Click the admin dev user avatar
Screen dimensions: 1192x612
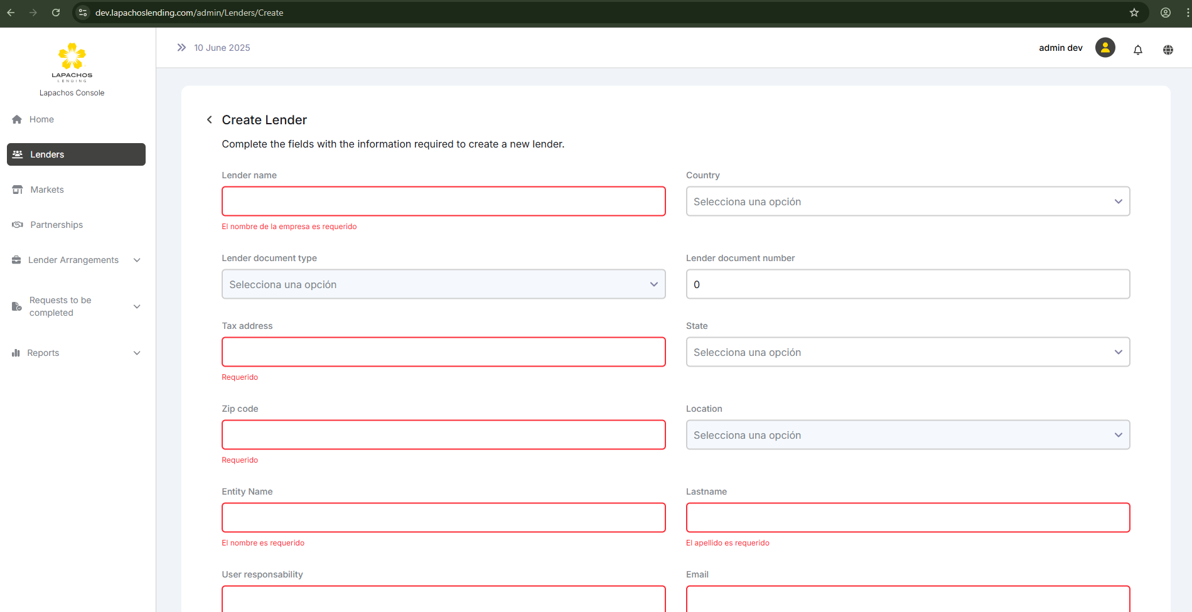(1105, 48)
